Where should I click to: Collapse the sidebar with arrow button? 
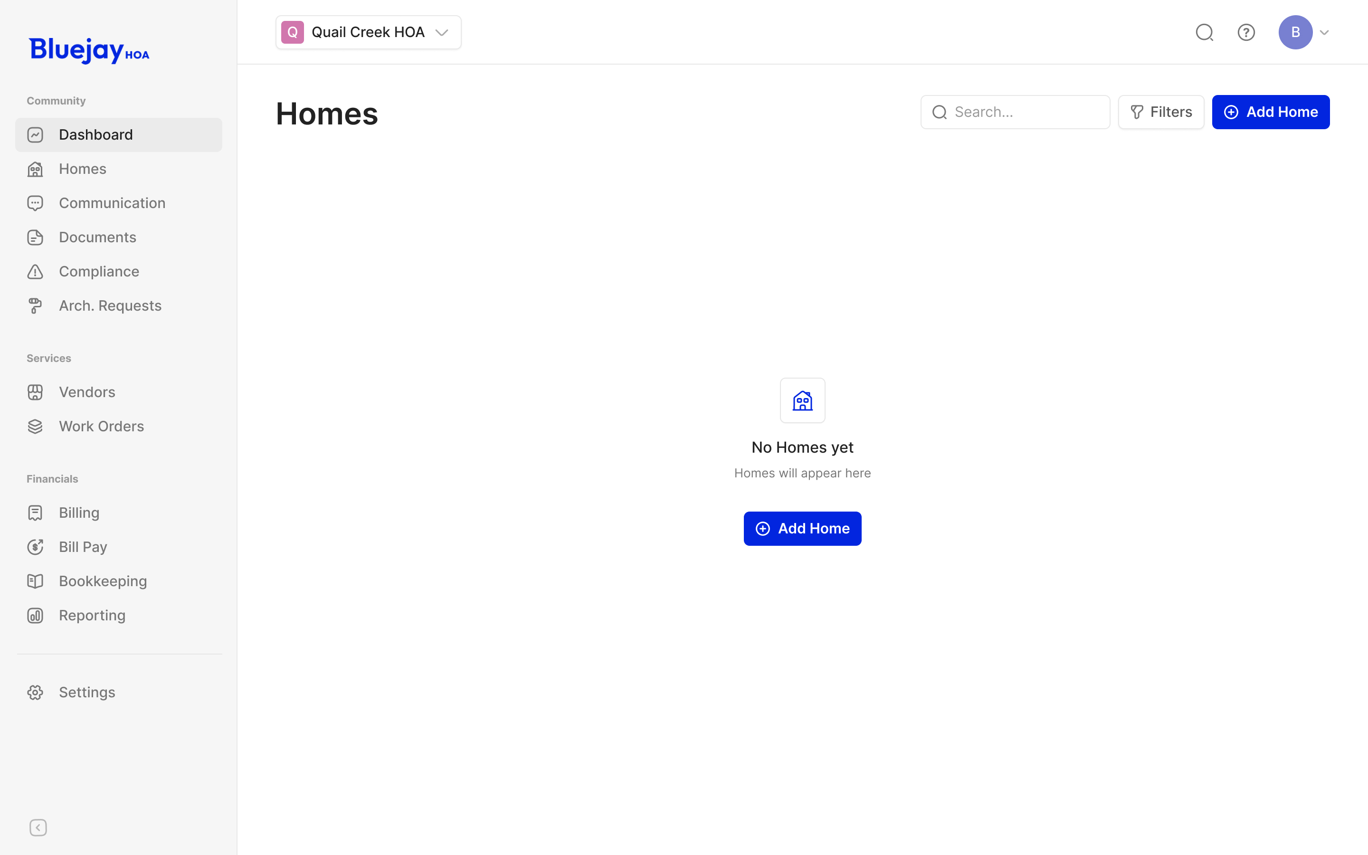(x=38, y=828)
